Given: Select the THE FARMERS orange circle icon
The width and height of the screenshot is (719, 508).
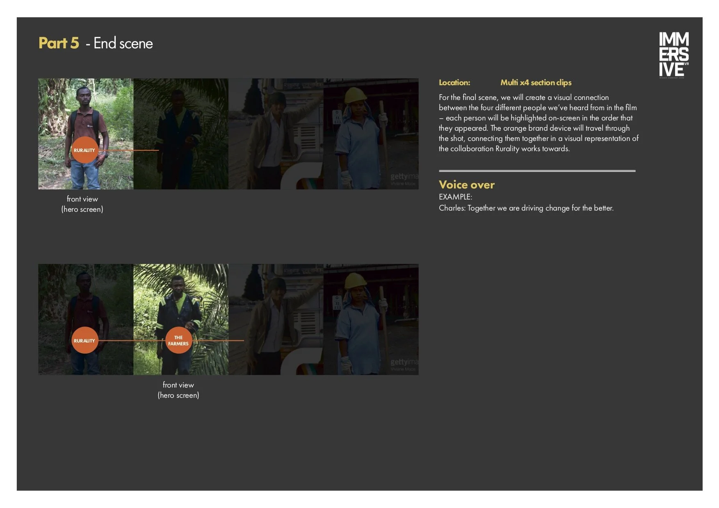Looking at the screenshot, I should point(179,340).
